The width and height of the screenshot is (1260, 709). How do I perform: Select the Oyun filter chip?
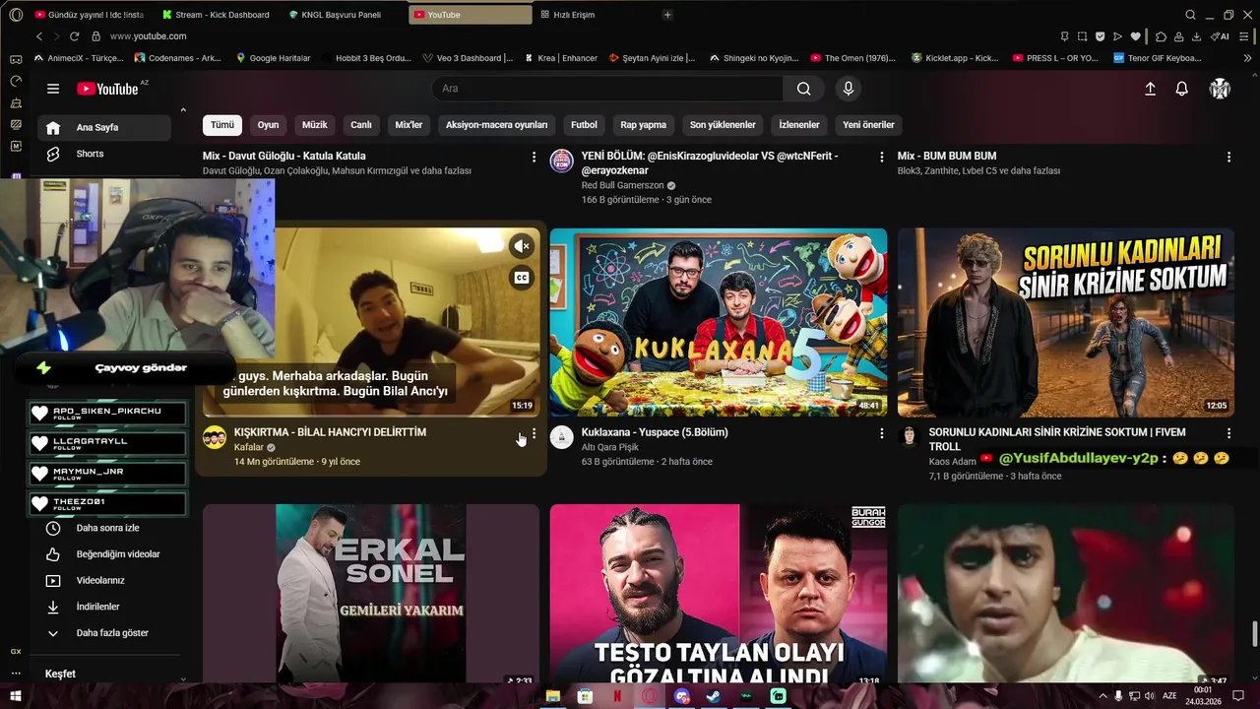(x=268, y=125)
